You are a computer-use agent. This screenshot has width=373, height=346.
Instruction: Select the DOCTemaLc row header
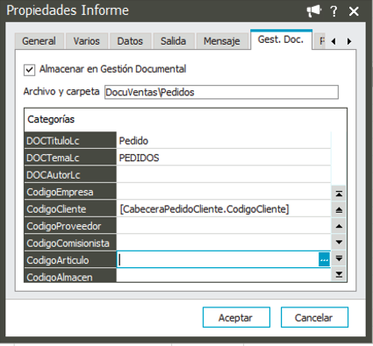pyautogui.click(x=70, y=158)
